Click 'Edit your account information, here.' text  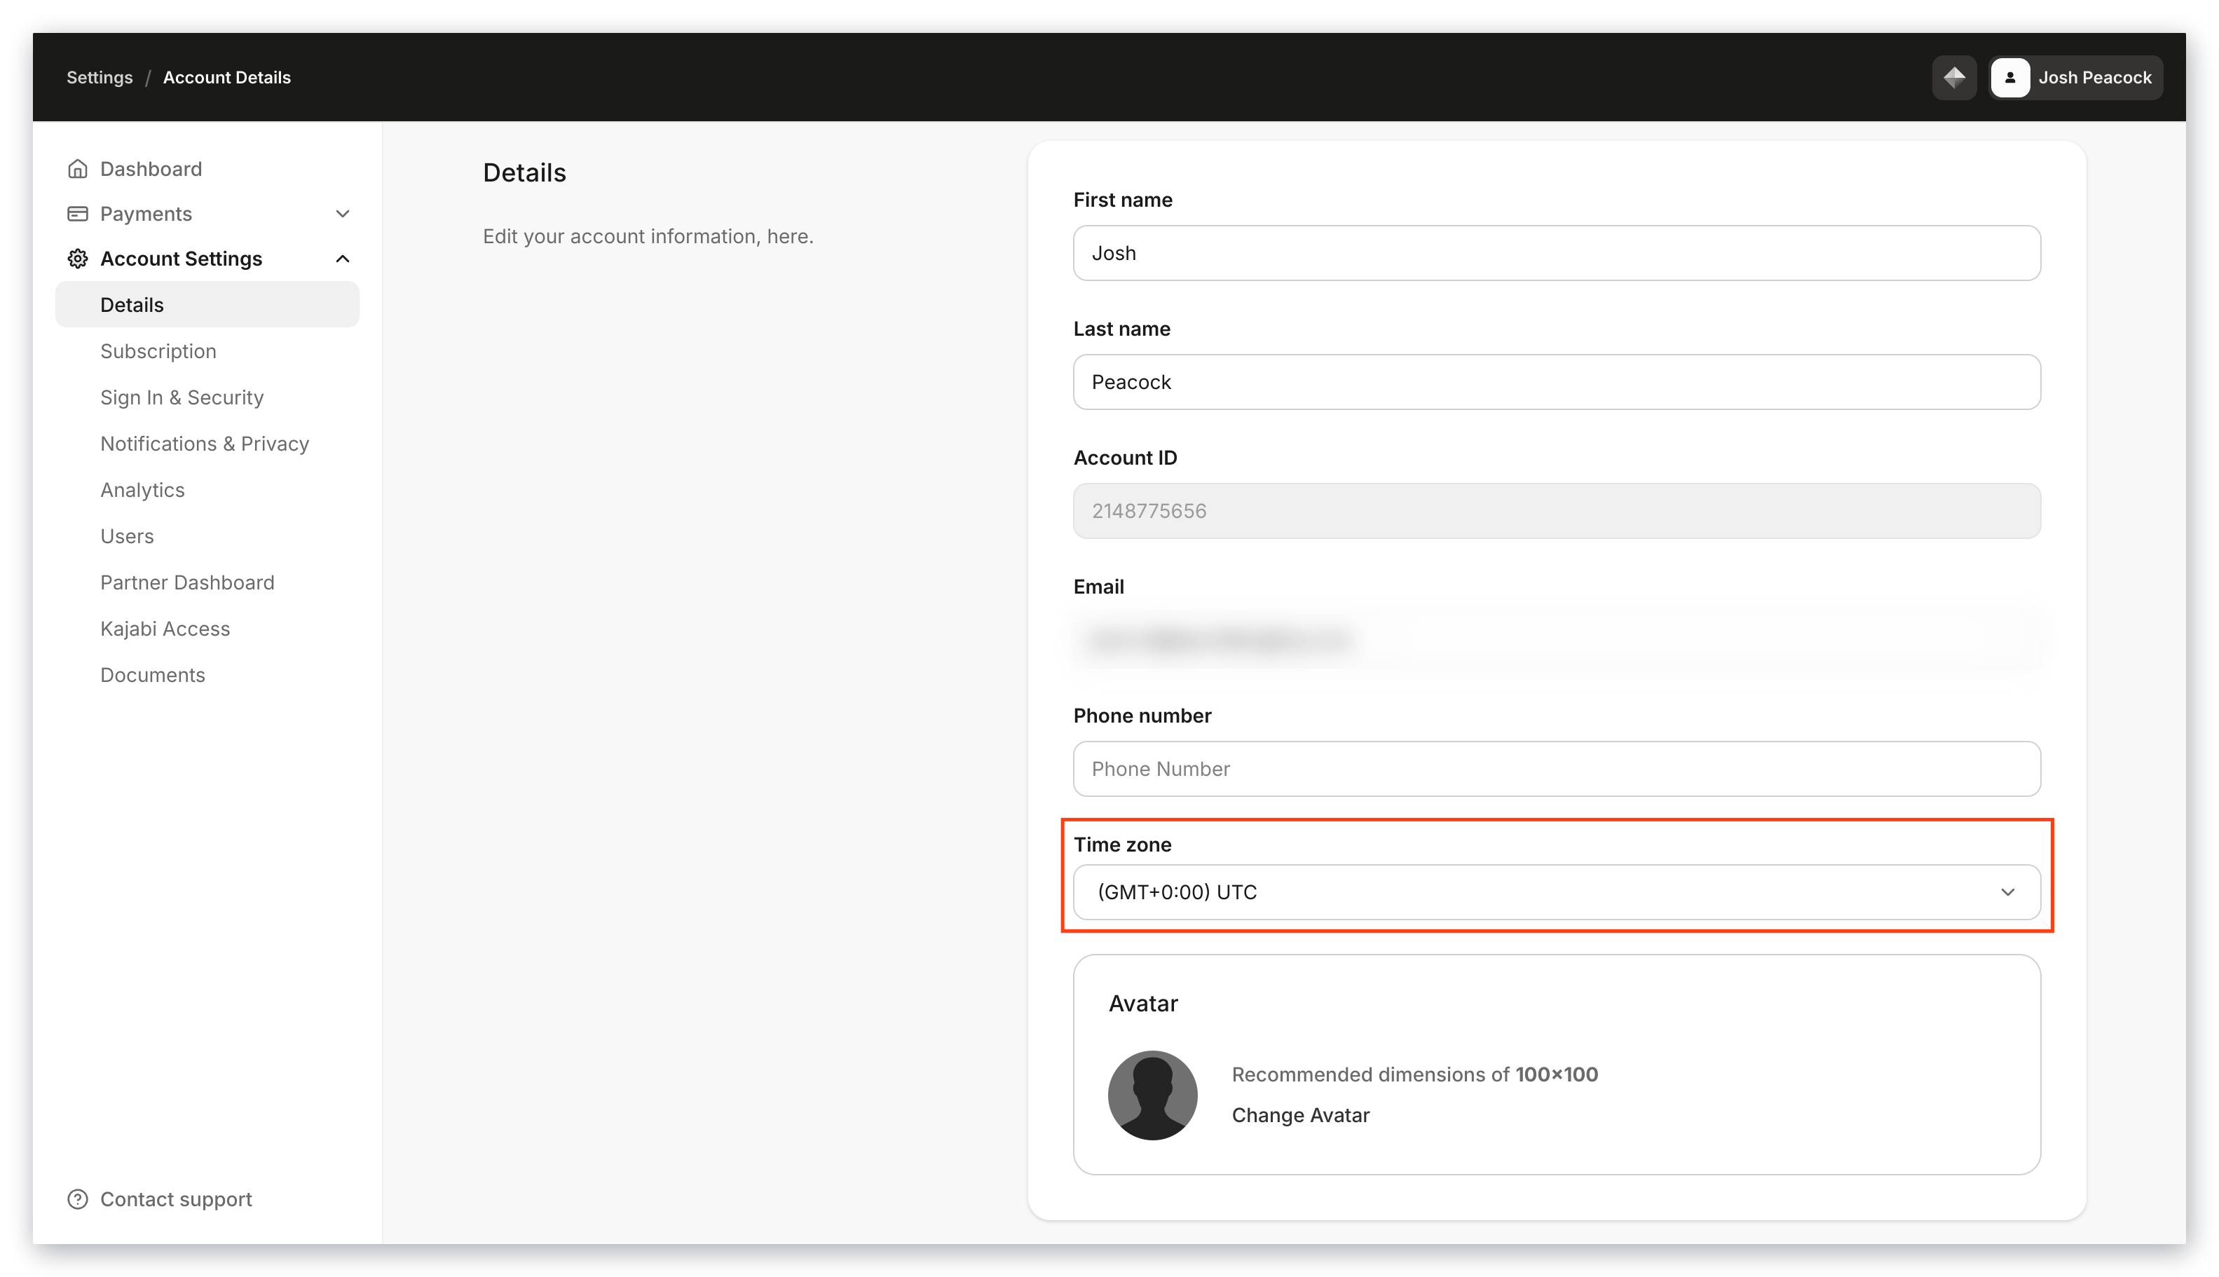click(x=648, y=236)
